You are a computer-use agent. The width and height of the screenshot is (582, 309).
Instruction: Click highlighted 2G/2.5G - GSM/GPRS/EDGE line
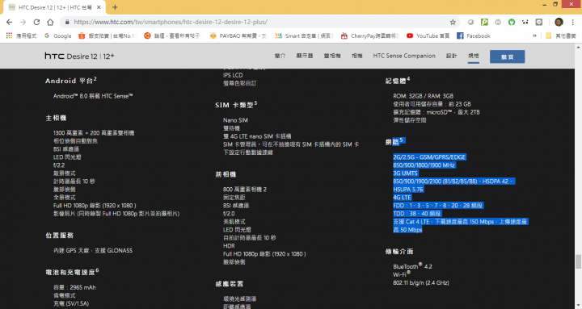coord(429,157)
